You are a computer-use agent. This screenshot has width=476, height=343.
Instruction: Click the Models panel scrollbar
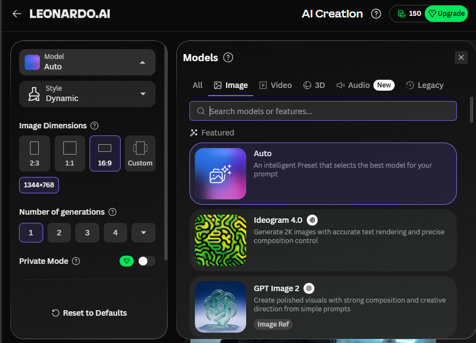tap(472, 110)
